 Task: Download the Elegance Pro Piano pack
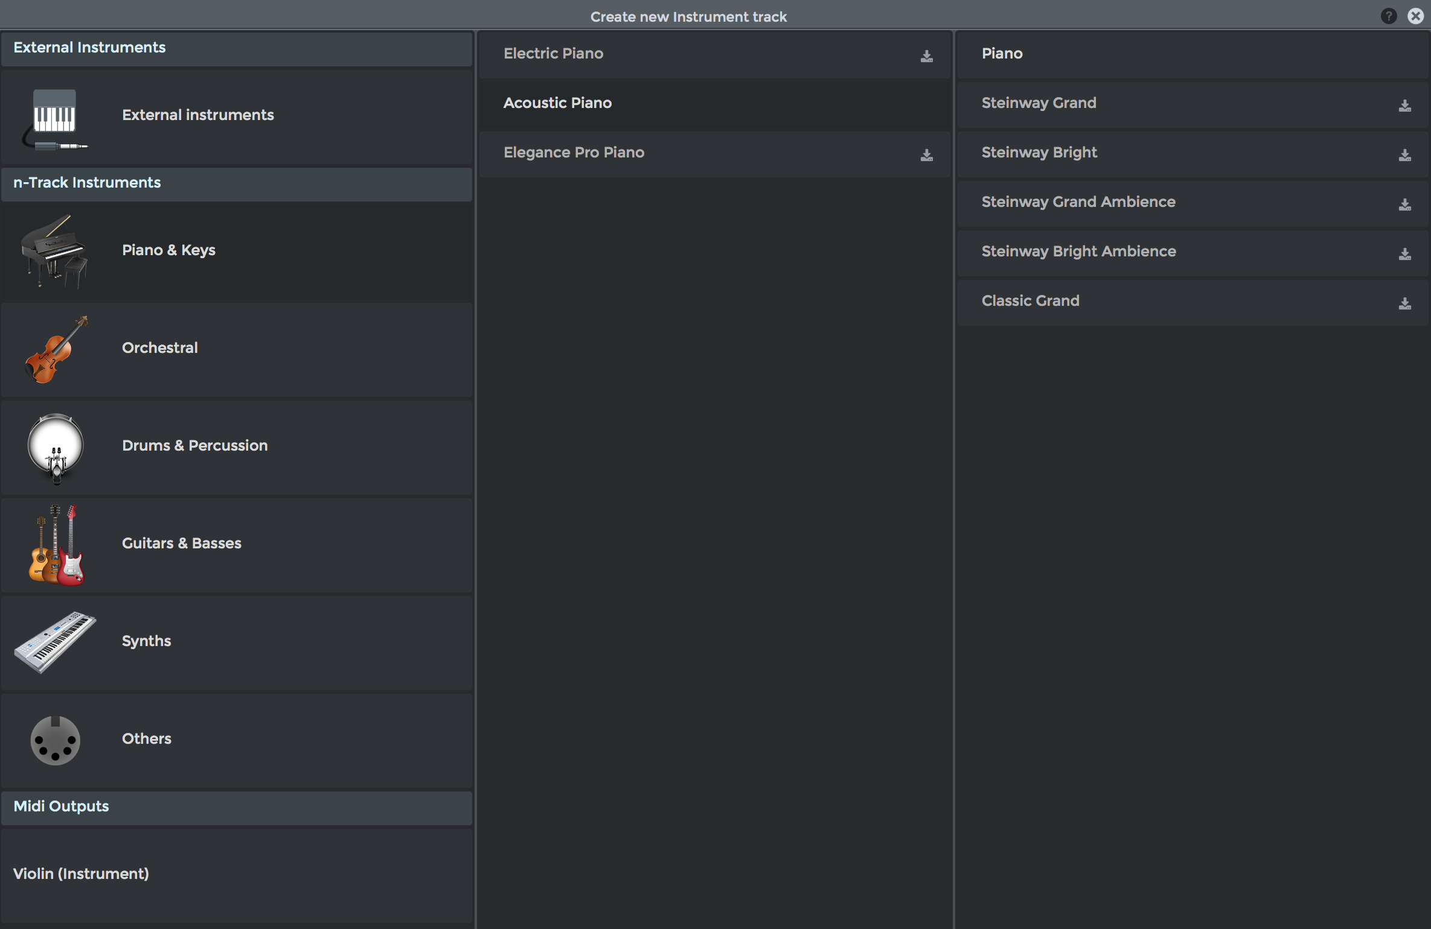click(x=926, y=155)
